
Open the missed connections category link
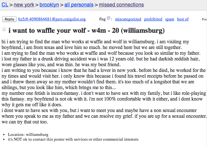coord(121,5)
